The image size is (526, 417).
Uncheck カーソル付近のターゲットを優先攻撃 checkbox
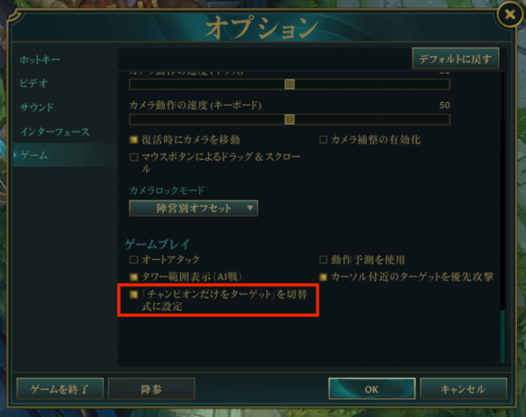pos(323,276)
